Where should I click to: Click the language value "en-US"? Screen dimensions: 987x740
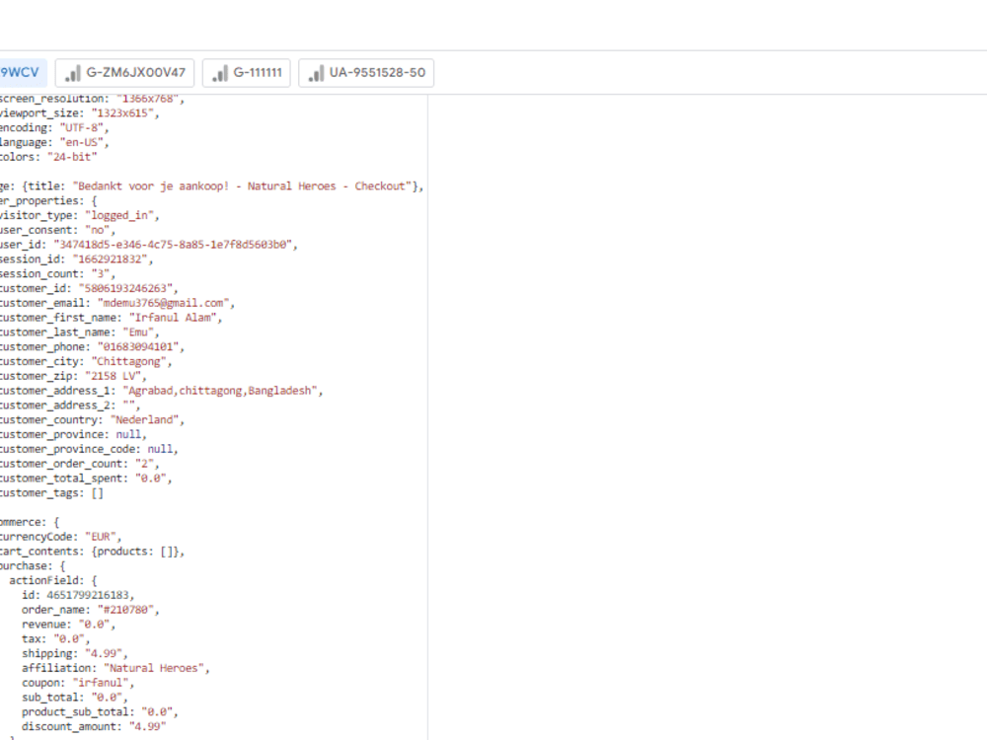pos(81,142)
